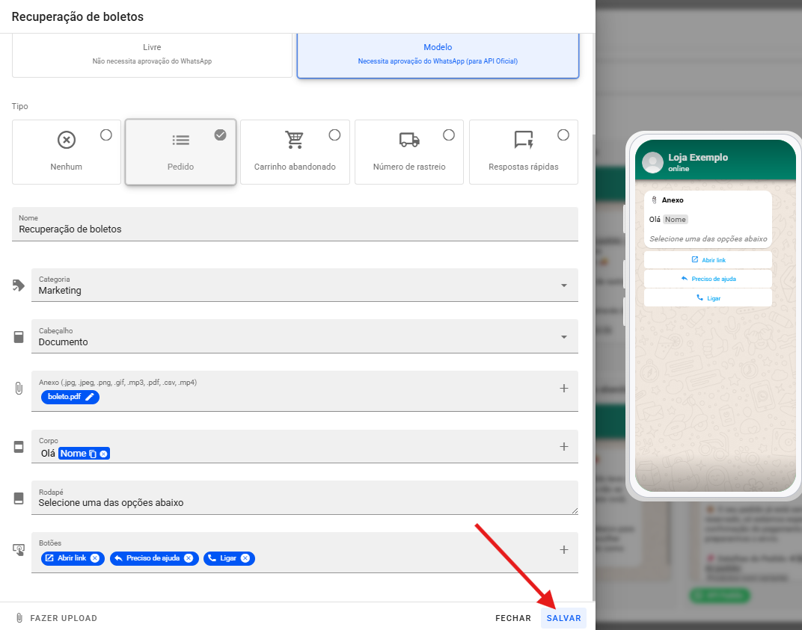Image resolution: width=802 pixels, height=630 pixels.
Task: Remove the Ligar button chip
Action: pos(245,558)
